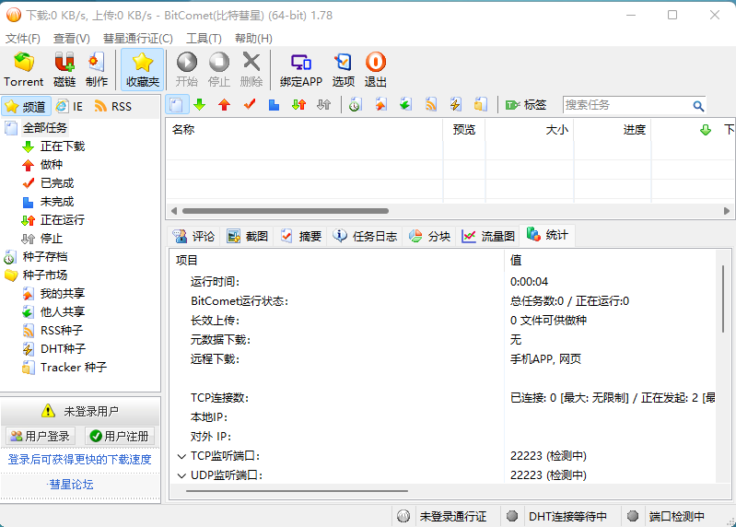Viewport: 736px width, 527px height.
Task: Open the 彗星论坛 link
Action: coord(71,485)
